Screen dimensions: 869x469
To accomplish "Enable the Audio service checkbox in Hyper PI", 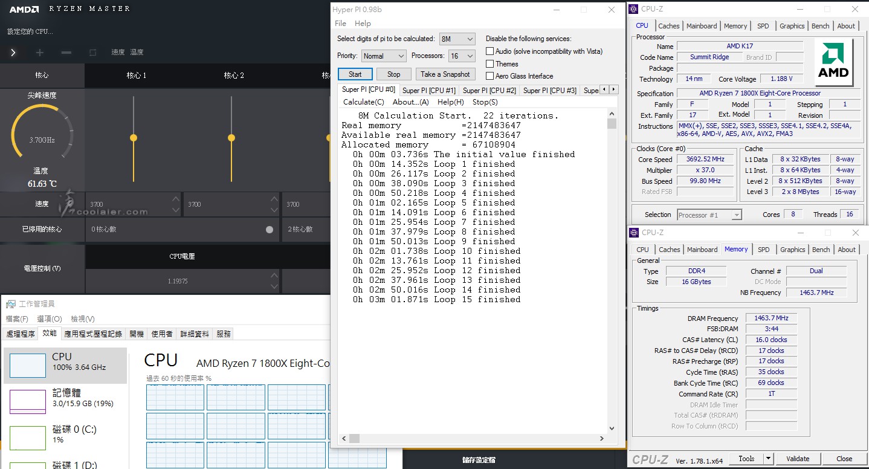I will click(x=490, y=51).
